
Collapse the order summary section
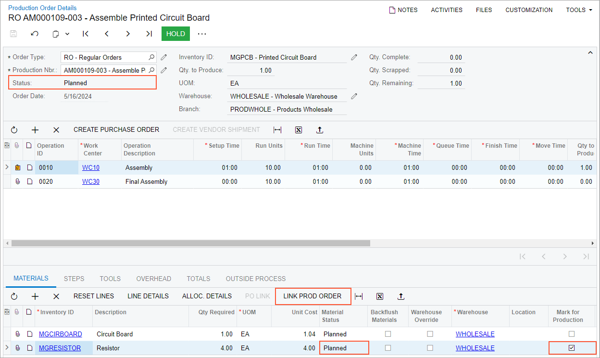click(590, 52)
